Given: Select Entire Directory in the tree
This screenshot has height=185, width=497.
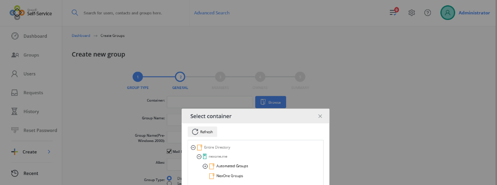Looking at the screenshot, I should tap(217, 147).
